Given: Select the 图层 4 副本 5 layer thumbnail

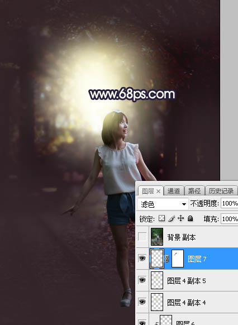Looking at the screenshot, I should (157, 280).
